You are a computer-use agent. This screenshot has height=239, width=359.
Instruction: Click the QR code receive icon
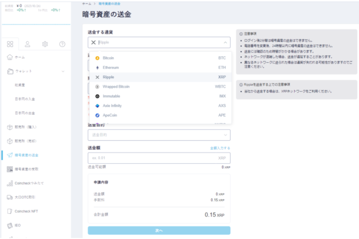point(9,169)
